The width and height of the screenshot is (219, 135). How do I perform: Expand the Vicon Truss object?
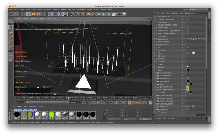point(156,107)
